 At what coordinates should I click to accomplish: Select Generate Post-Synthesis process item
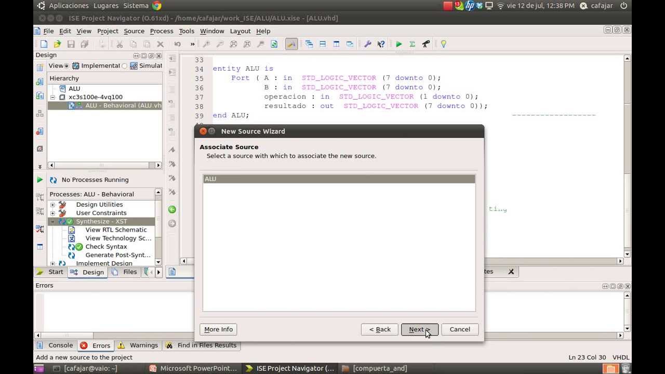click(x=118, y=255)
